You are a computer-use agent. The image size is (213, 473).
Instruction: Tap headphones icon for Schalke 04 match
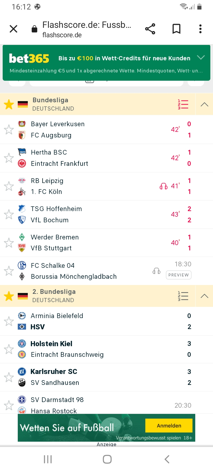156,271
